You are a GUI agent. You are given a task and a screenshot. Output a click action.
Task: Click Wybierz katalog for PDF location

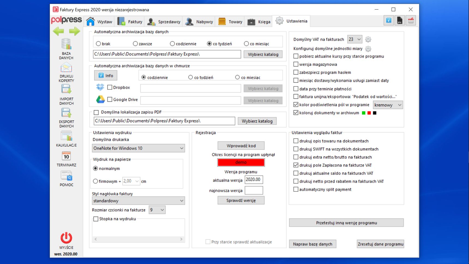point(257,121)
